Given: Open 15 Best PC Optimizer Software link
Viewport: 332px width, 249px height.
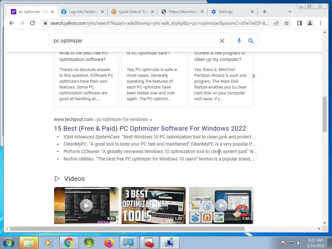Looking at the screenshot, I should coord(150,128).
